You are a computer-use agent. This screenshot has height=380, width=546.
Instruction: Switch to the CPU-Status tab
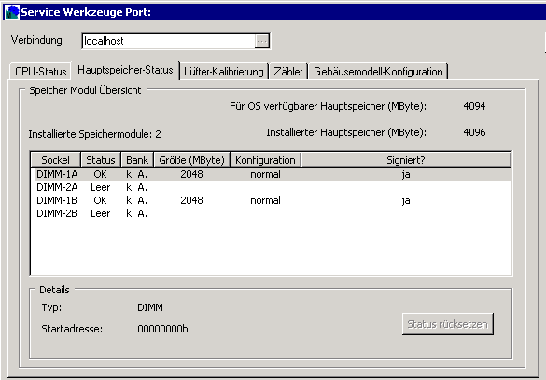[x=41, y=72]
